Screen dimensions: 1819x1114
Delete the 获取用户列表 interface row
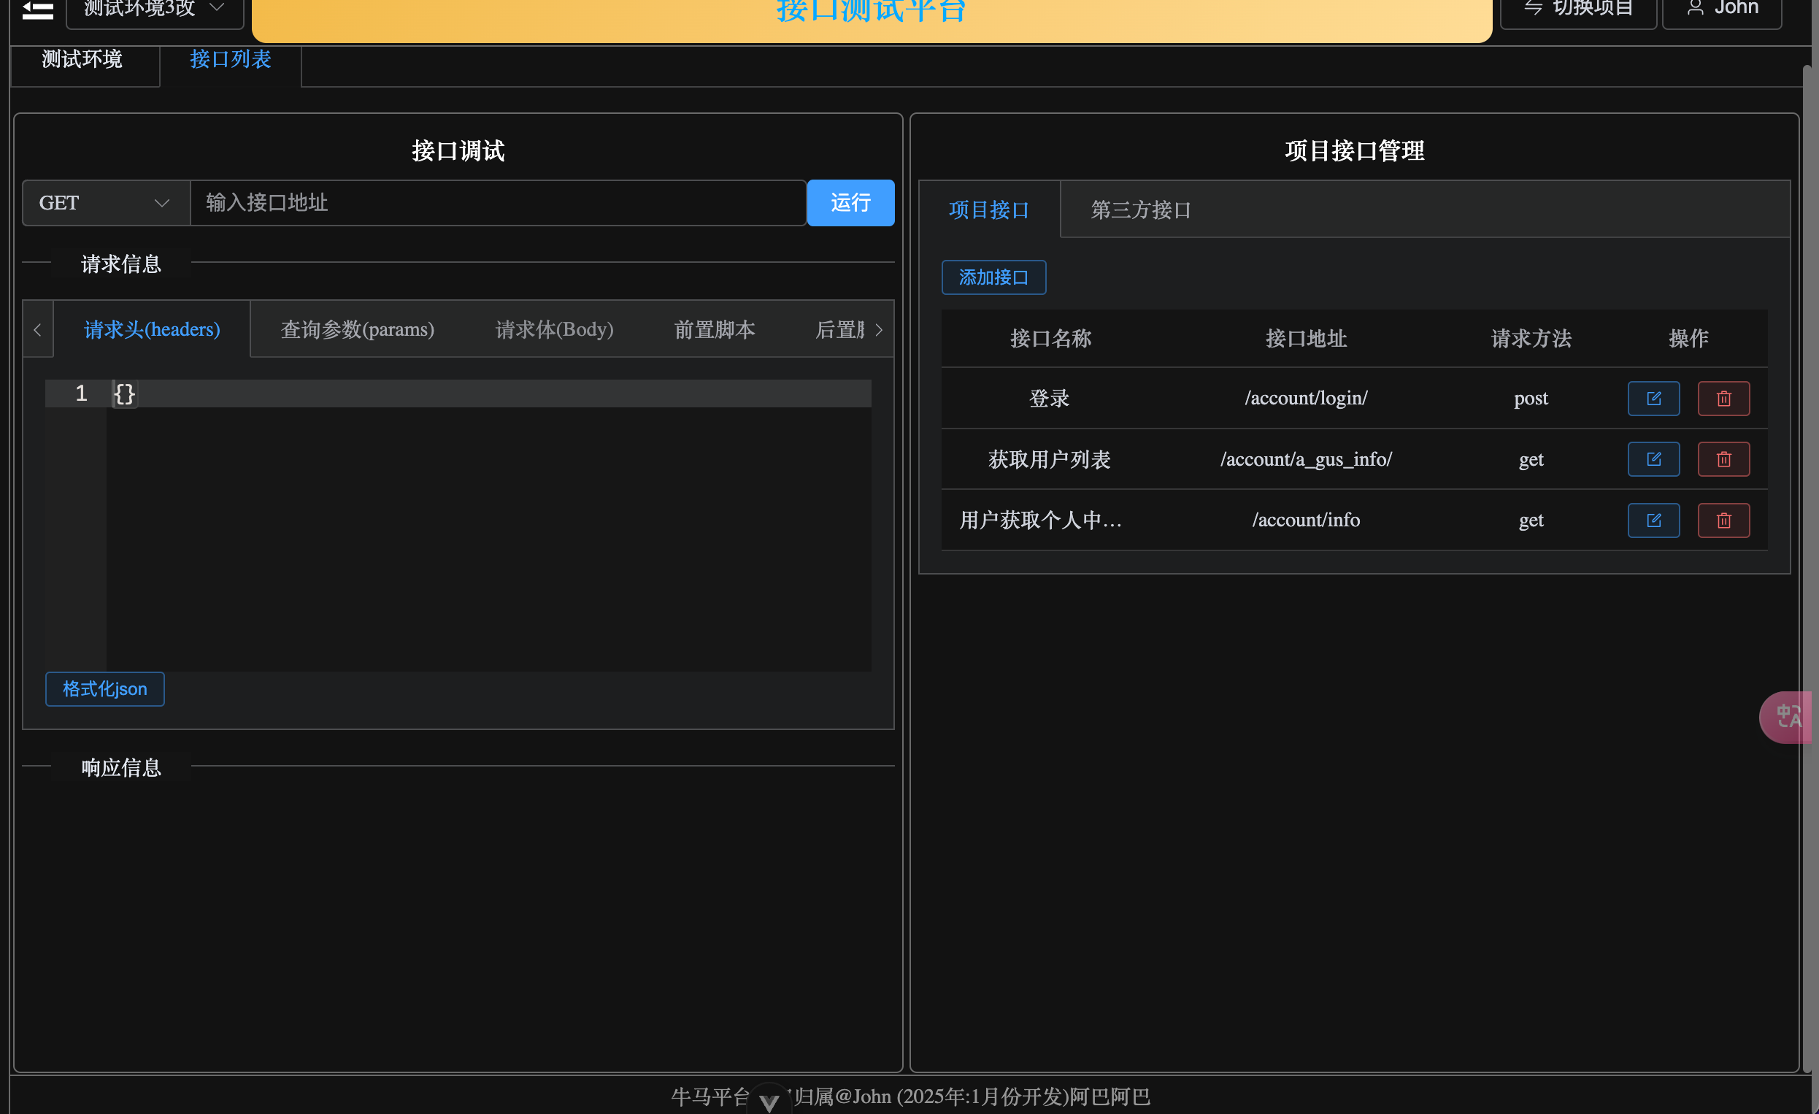[1723, 459]
